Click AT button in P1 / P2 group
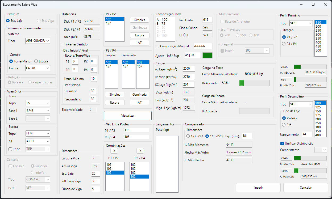Viewport: 332px width, 199px height. pos(140,43)
